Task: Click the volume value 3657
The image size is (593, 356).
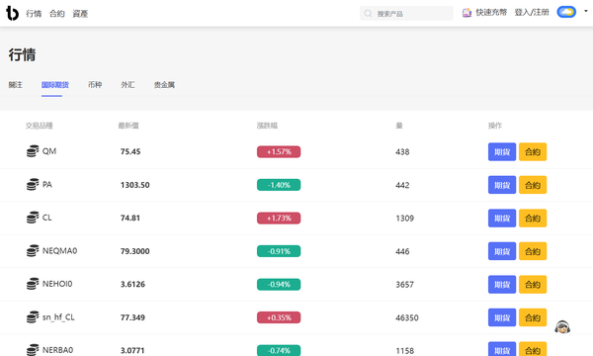Action: click(404, 285)
